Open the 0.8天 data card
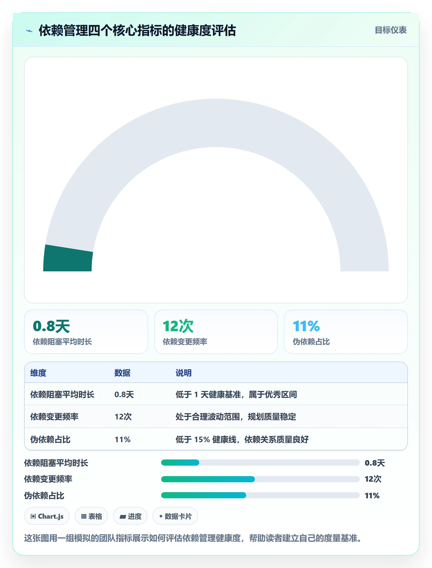The height and width of the screenshot is (568, 432). click(86, 332)
